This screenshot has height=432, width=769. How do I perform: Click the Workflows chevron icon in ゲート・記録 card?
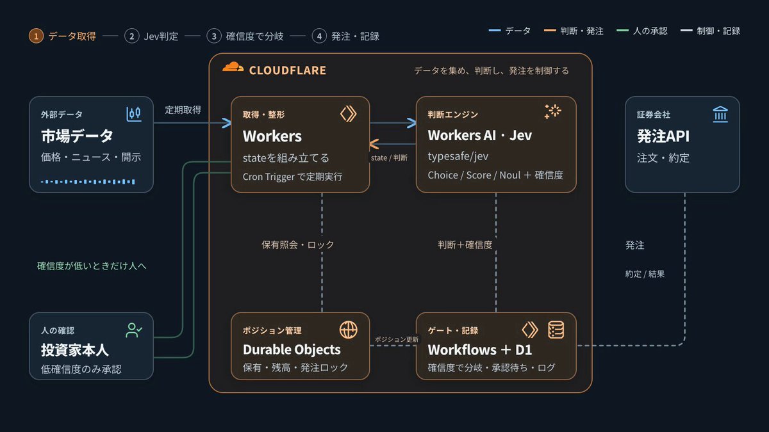tap(530, 330)
